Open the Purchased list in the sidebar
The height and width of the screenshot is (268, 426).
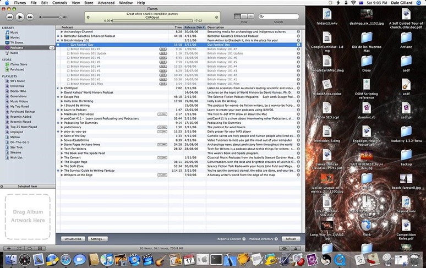pos(17,69)
